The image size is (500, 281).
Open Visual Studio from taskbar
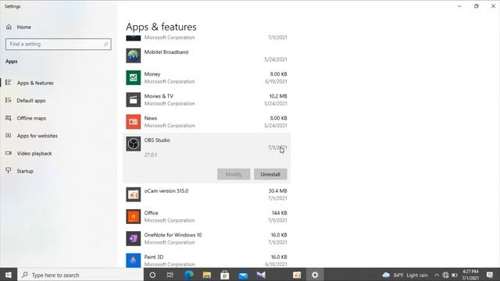(261, 275)
